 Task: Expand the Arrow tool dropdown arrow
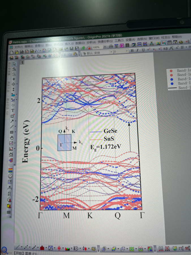[x=16, y=121]
